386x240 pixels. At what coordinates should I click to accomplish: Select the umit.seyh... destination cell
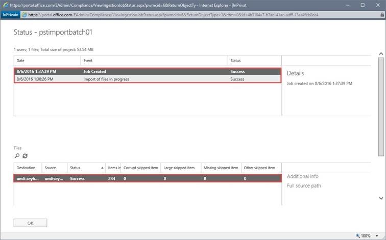point(28,178)
